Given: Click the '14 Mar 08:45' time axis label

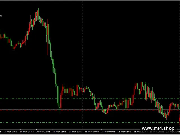Looking at the screenshot, I should click(27, 132).
